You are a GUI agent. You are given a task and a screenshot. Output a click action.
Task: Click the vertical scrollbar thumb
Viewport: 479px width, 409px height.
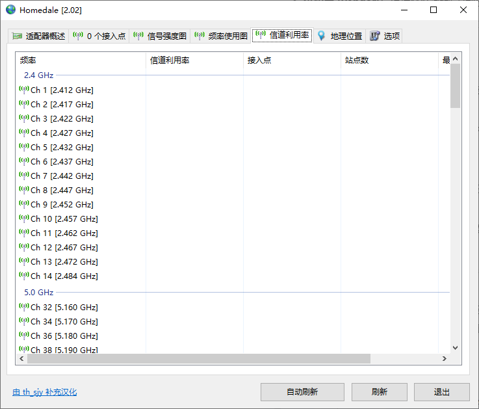pos(455,86)
